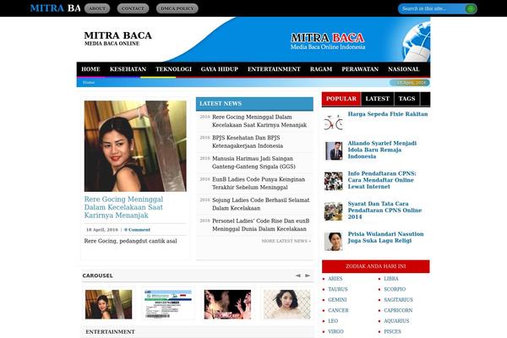Image resolution: width=507 pixels, height=338 pixels.
Task: Open BPJS Kesehatan Dan BPJS Ketenagakerjaan article
Action: (x=248, y=142)
